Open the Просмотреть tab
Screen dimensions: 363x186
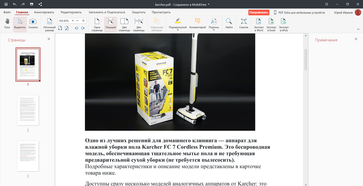click(x=161, y=12)
